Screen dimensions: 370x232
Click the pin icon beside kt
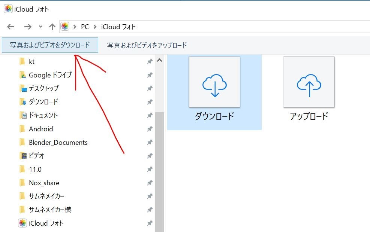click(x=150, y=62)
